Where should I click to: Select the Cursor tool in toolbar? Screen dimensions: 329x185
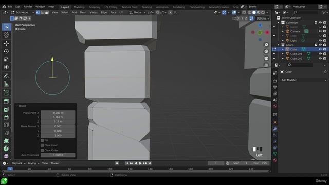coord(6,35)
